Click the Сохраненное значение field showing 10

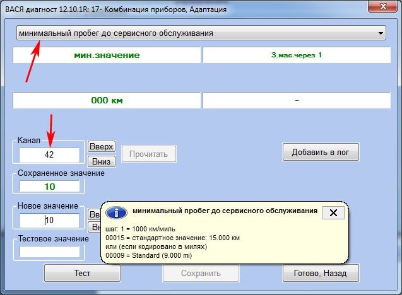[49, 187]
